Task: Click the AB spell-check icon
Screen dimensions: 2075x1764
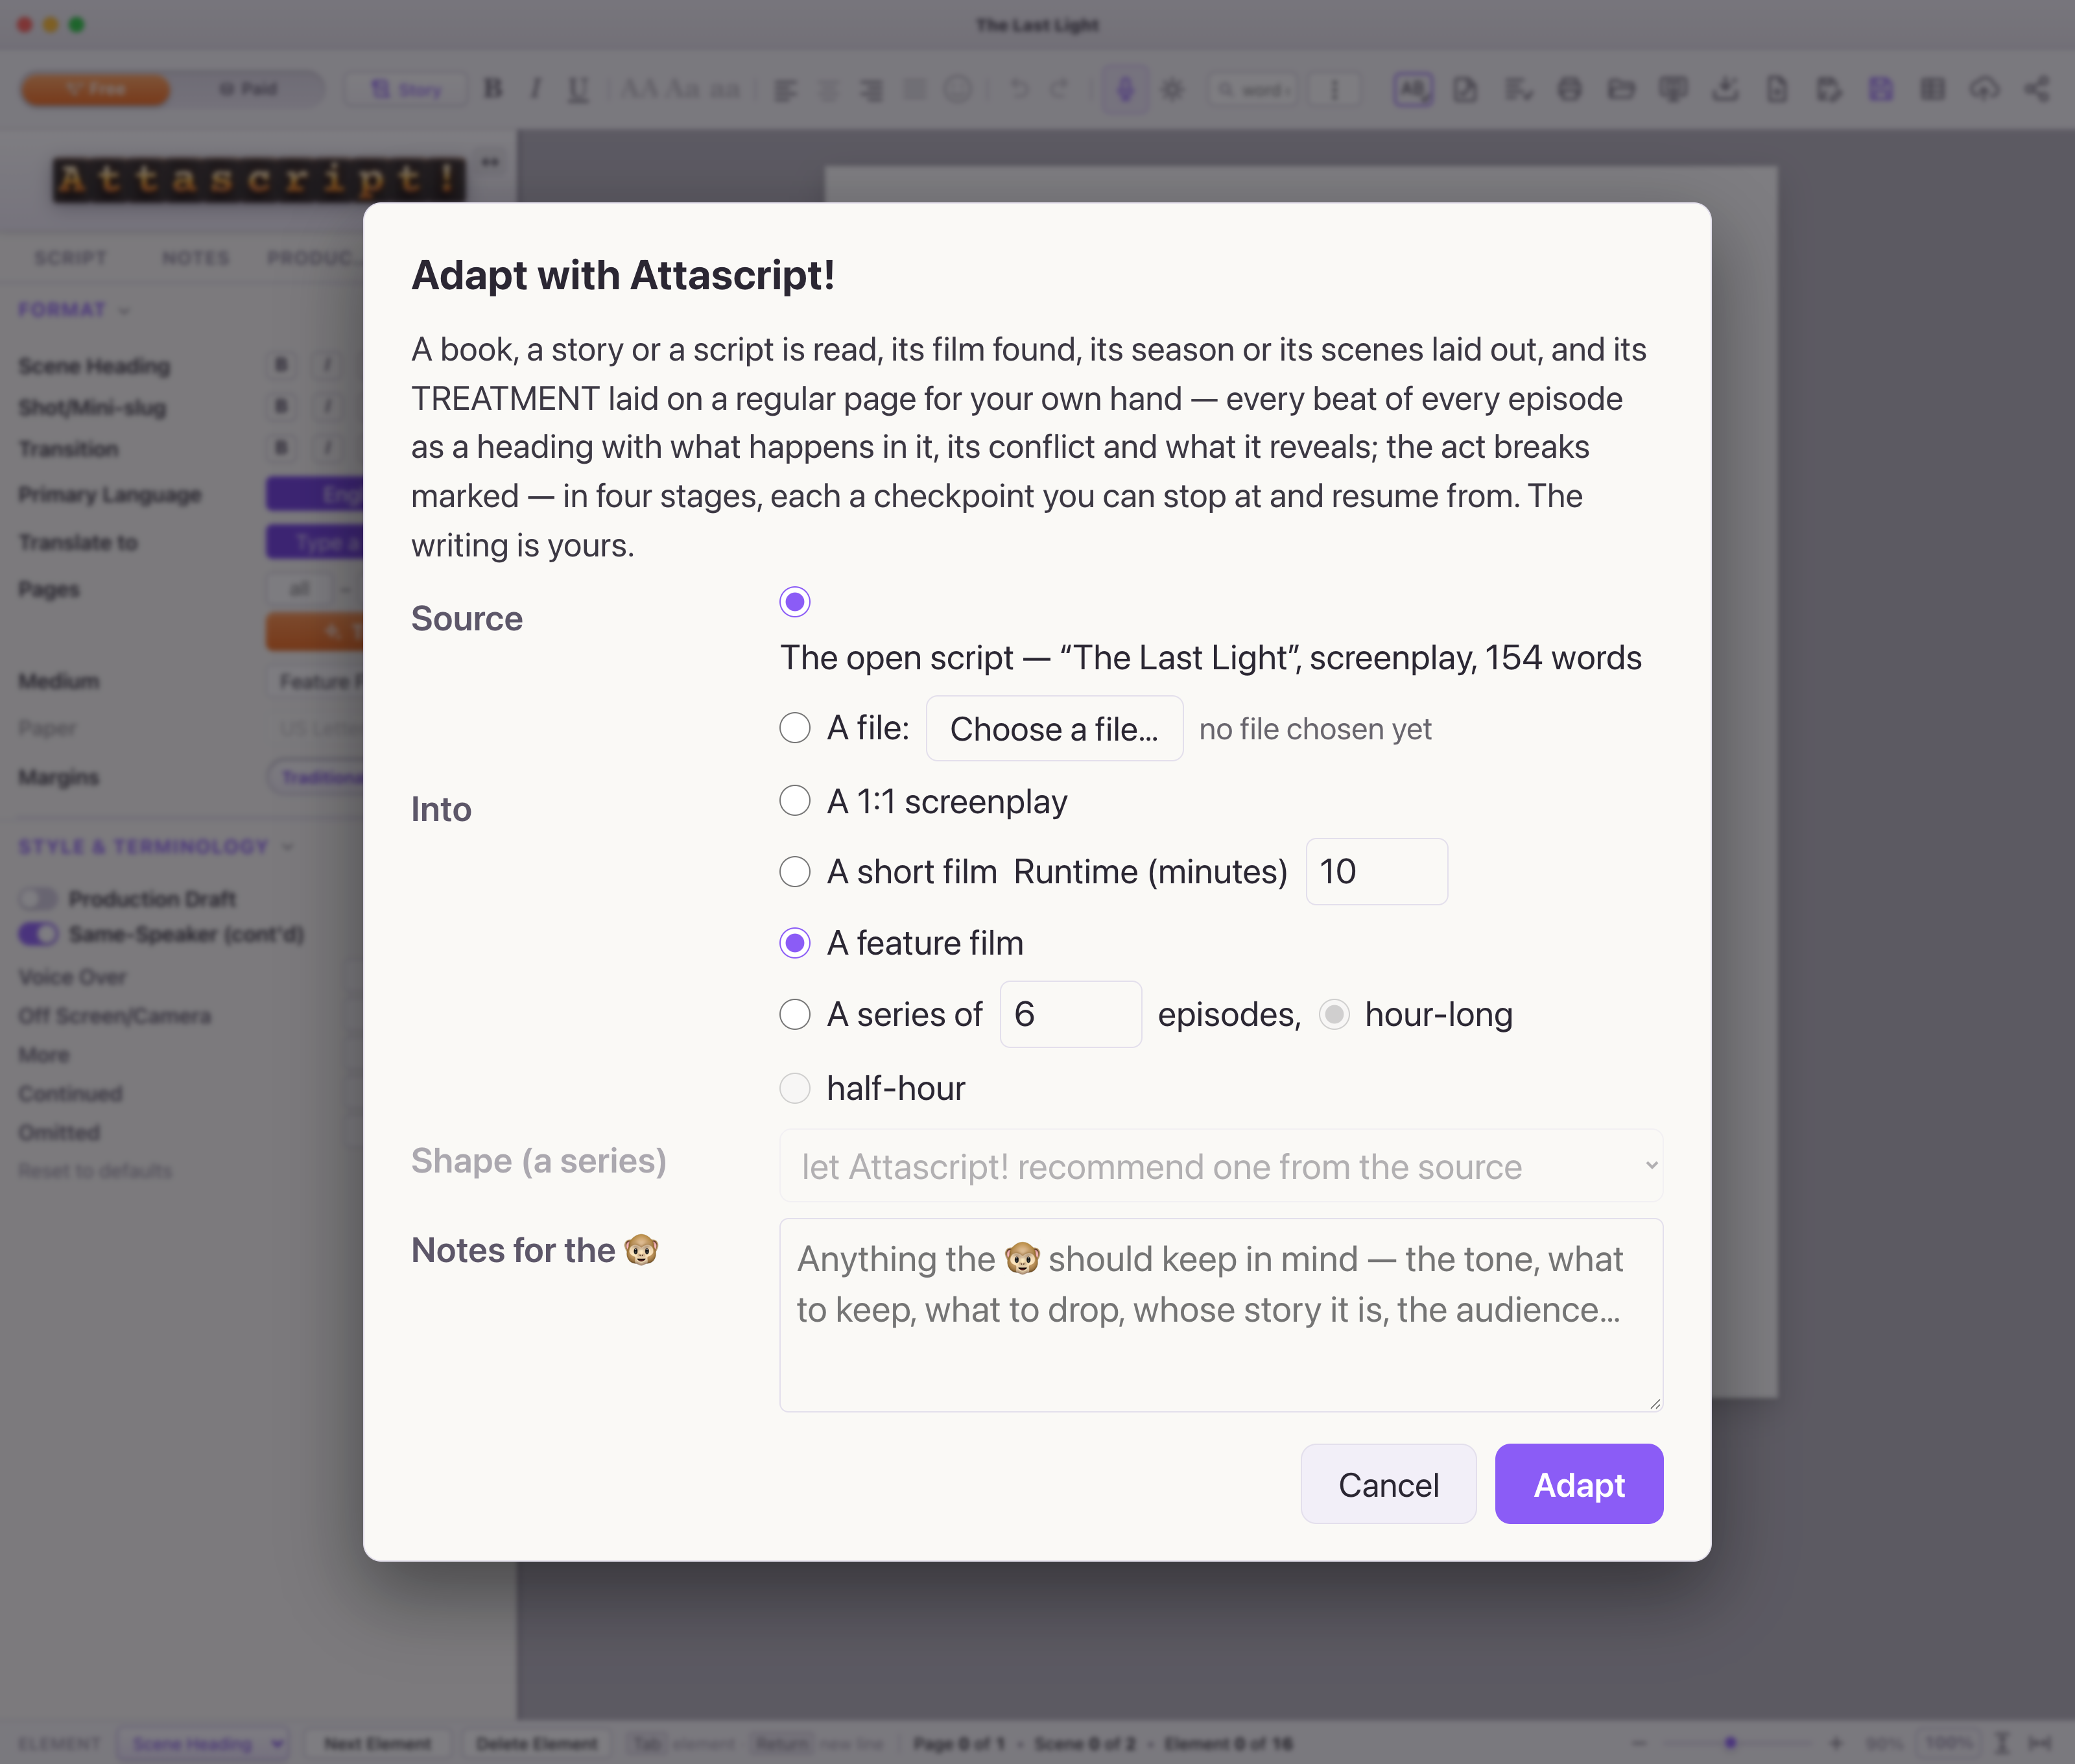Action: point(1413,89)
